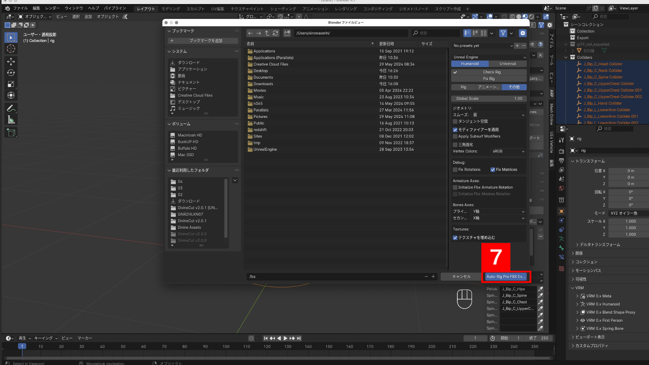This screenshot has height=365, width=649.
Task: Disable the Fix Matrices checkbox
Action: [493, 169]
